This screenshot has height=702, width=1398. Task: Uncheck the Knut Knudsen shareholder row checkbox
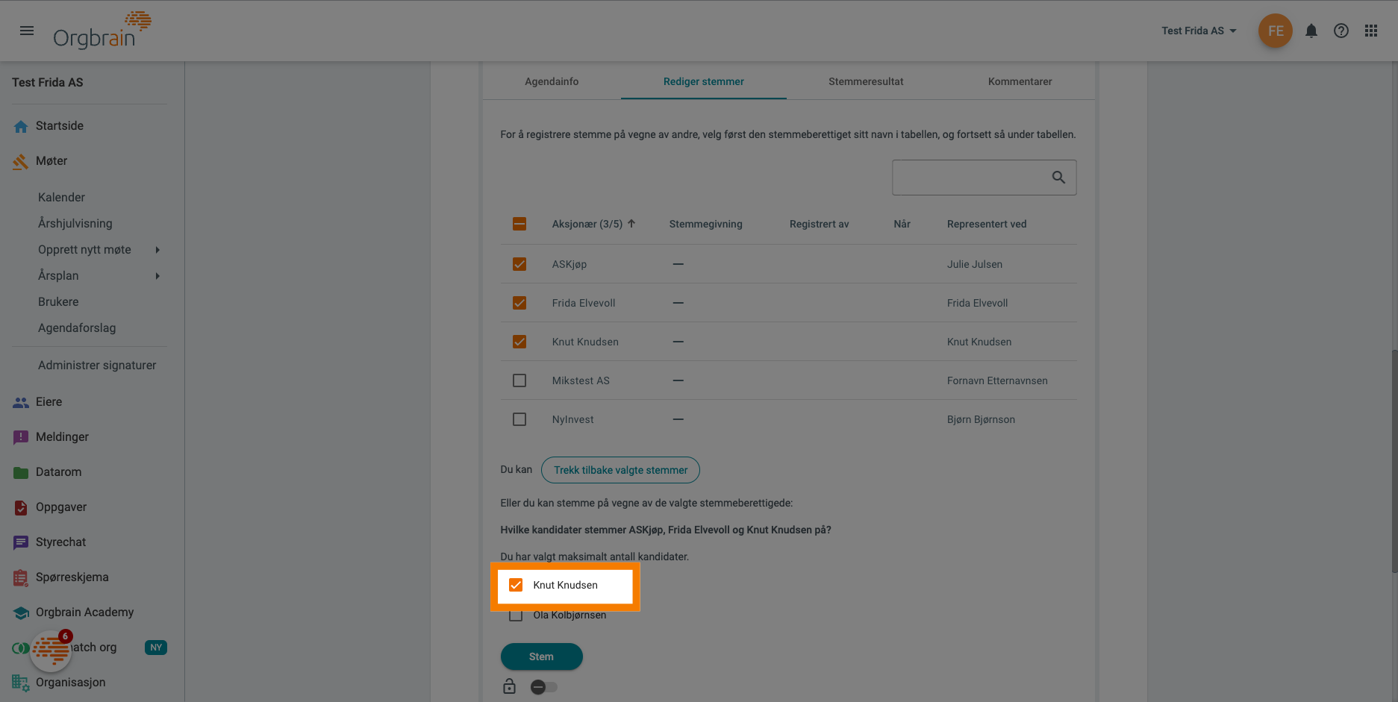click(x=519, y=342)
